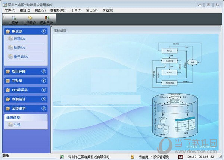Expand the 查询统计 panel
The height and width of the screenshot is (160, 224).
[x=44, y=99]
